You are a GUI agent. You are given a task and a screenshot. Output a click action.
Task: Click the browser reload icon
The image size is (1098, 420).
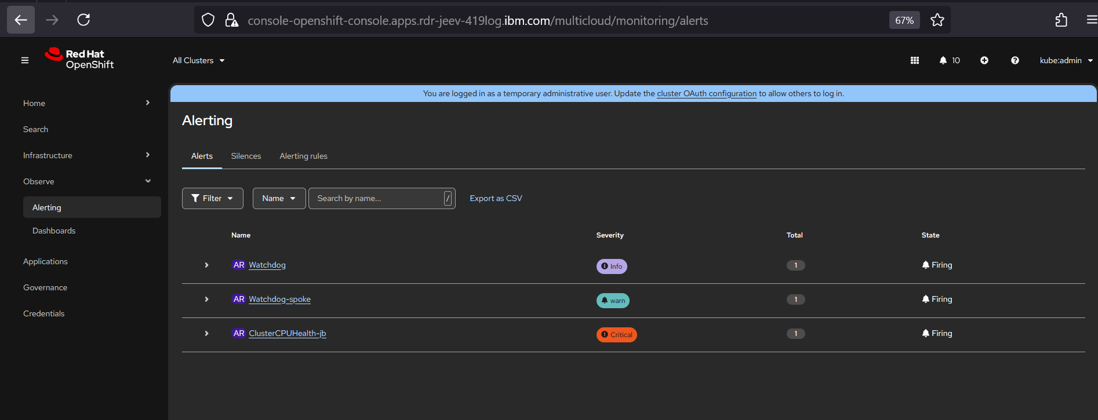coord(83,20)
